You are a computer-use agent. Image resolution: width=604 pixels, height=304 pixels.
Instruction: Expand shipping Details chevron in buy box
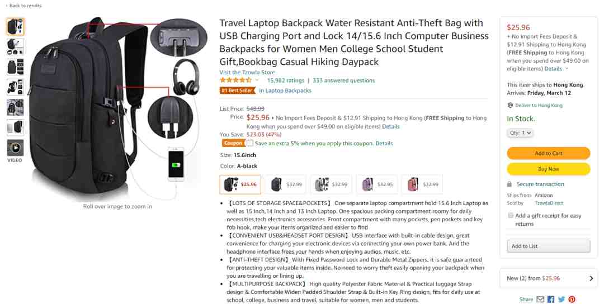pos(566,69)
